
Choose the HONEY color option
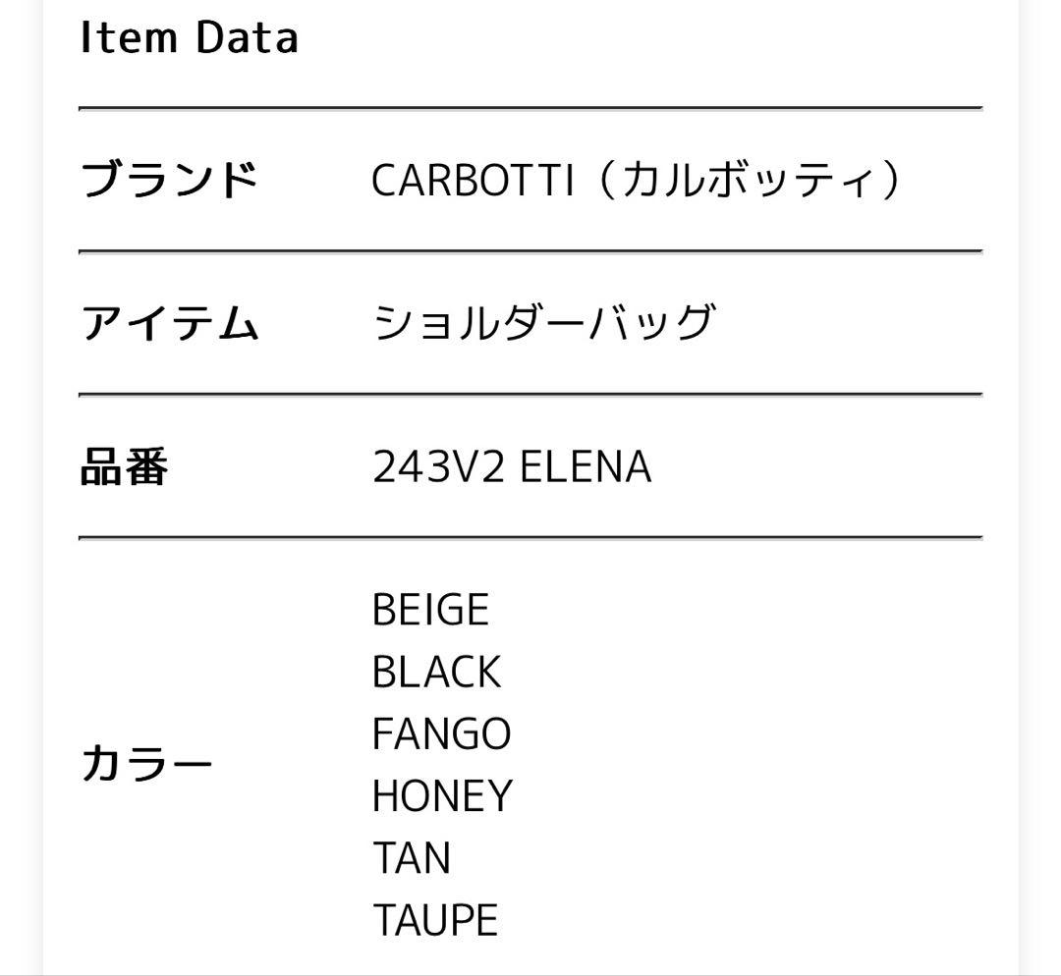442,796
